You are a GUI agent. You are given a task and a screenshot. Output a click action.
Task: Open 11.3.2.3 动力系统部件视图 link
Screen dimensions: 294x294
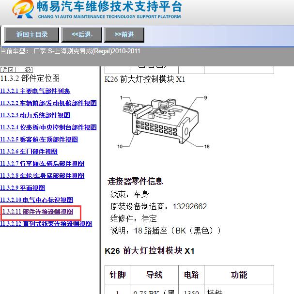35,115
